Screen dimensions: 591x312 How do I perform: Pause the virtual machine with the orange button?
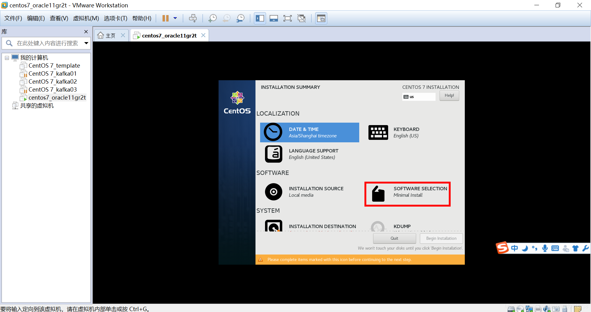coord(166,18)
